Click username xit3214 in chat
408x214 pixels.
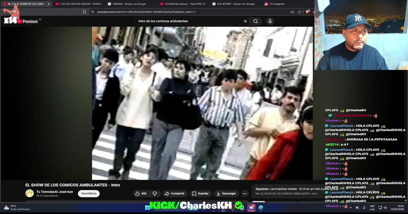pos(332,144)
